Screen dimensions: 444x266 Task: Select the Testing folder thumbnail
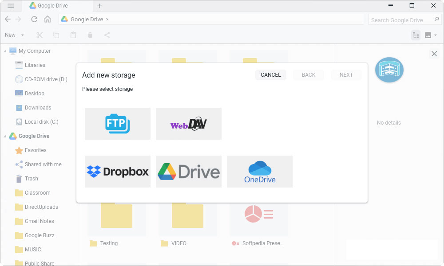(117, 216)
